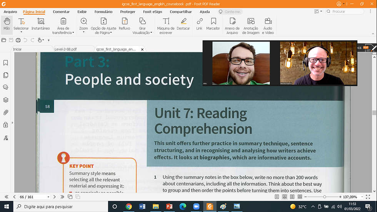Screen dimensions: 377x212
Task: Open the Layers panel in sidebar
Action: (6, 100)
